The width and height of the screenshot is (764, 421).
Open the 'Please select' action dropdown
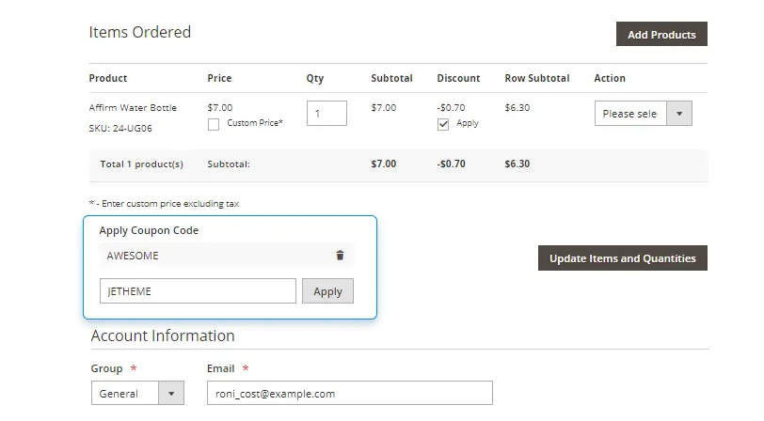coord(644,114)
